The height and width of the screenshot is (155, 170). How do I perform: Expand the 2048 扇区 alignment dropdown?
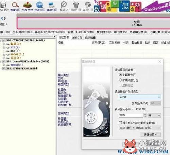point(140,128)
